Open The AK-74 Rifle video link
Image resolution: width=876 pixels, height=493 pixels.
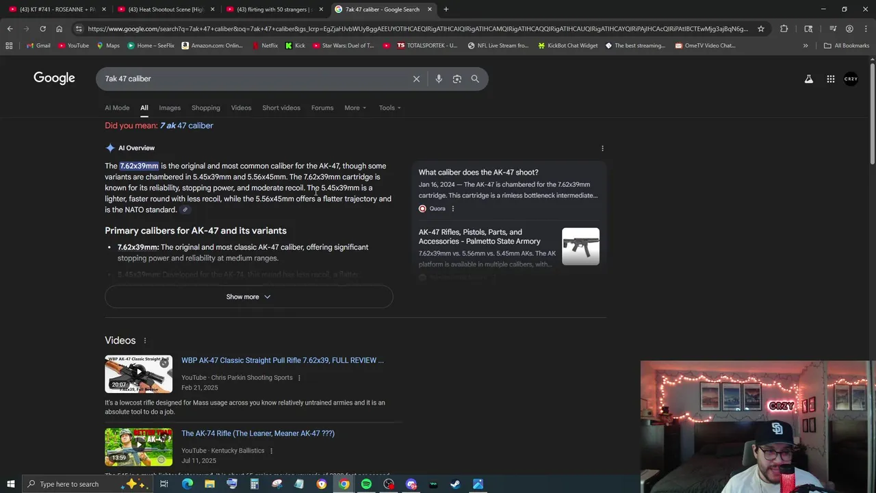tap(258, 433)
